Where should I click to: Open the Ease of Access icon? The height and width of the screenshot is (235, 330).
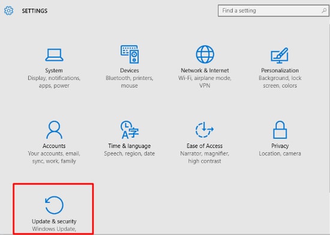coord(205,130)
